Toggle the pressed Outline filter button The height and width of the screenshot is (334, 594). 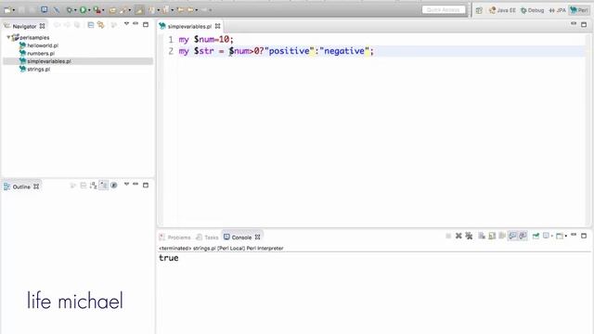[103, 186]
